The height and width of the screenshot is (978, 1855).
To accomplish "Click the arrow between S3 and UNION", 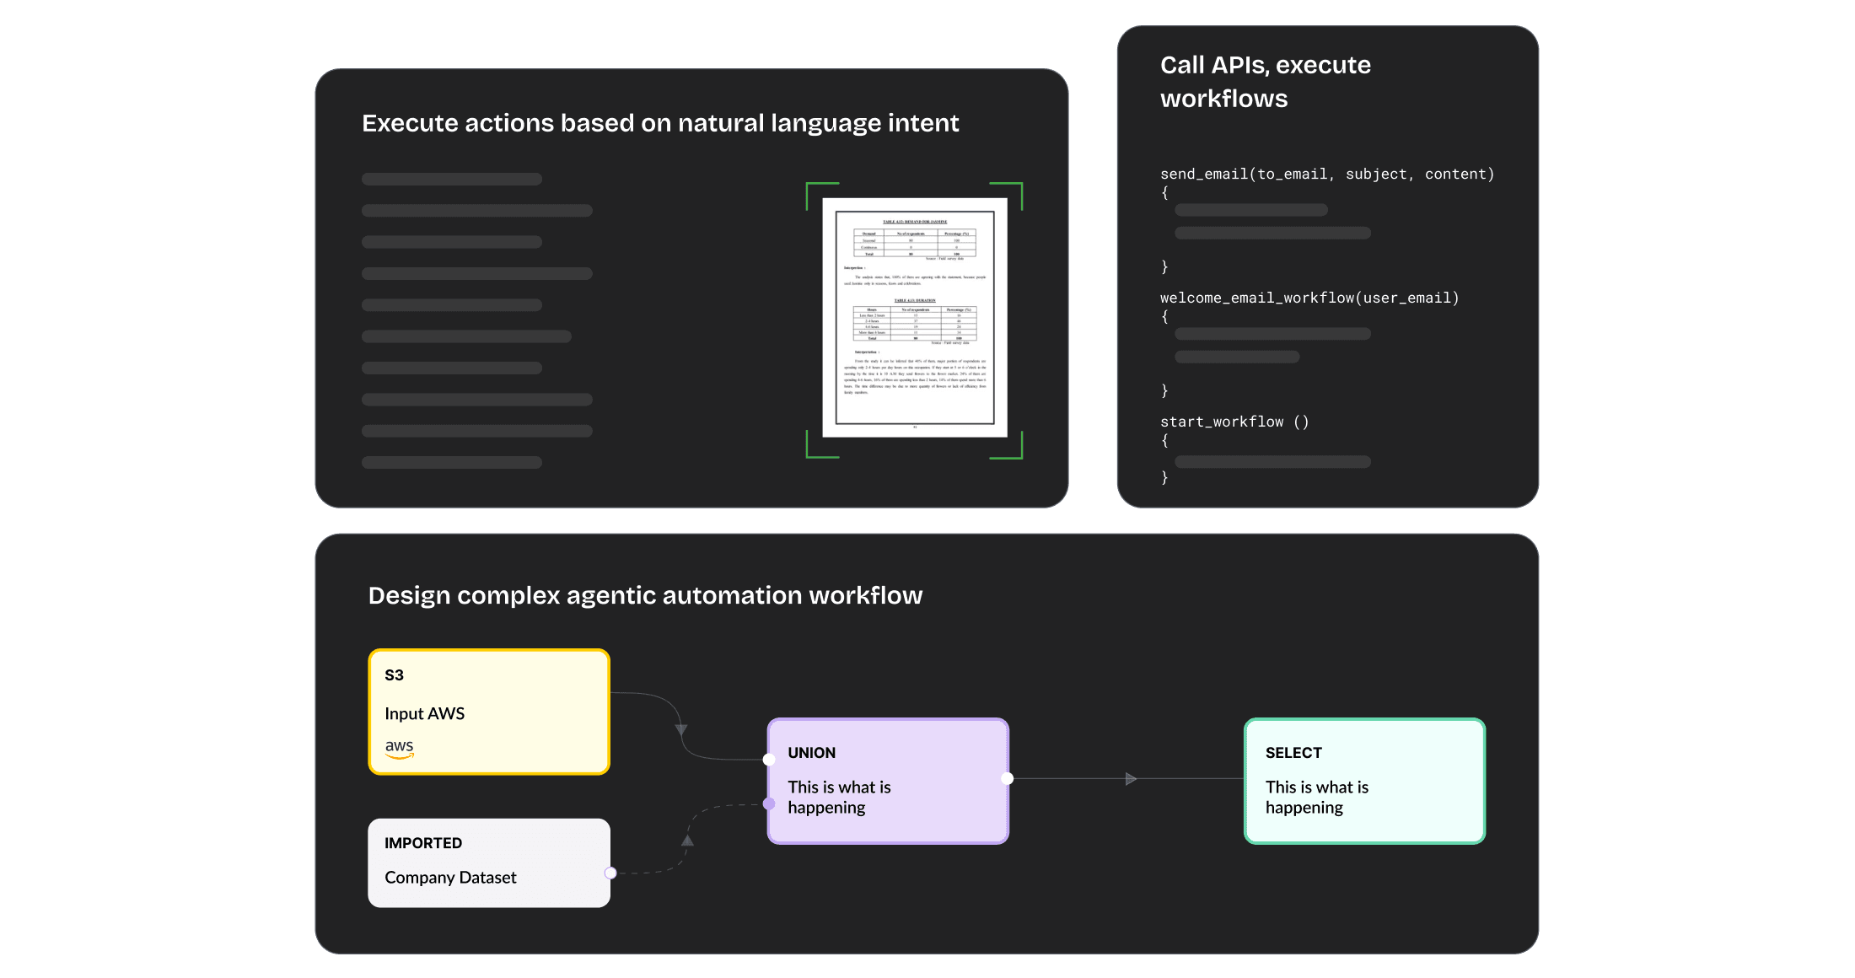I will pos(683,727).
